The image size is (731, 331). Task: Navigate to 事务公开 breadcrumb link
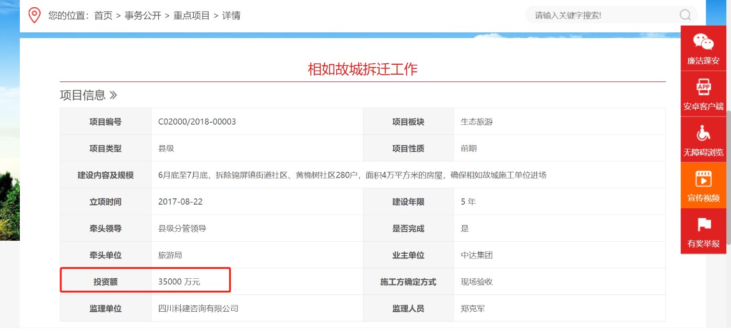tap(143, 16)
